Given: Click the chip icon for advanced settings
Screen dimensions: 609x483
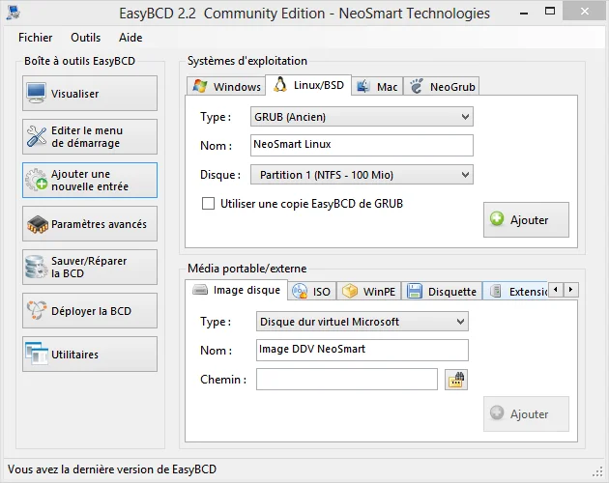Looking at the screenshot, I should pos(38,224).
